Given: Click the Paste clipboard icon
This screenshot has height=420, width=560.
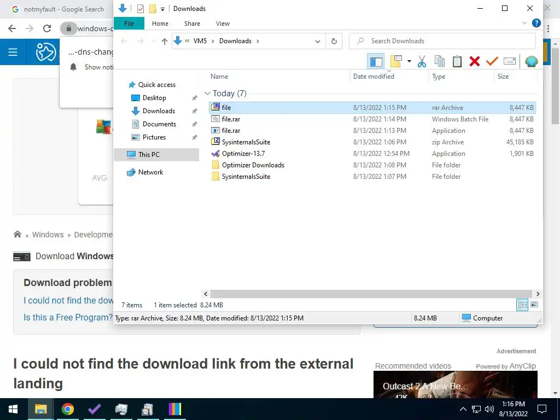Looking at the screenshot, I should (457, 61).
